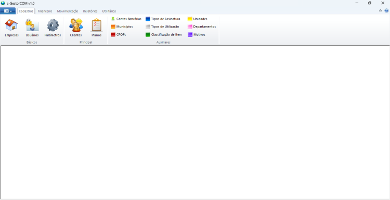
Task: Open the Parâmetros gear icon
Action: coord(53,25)
